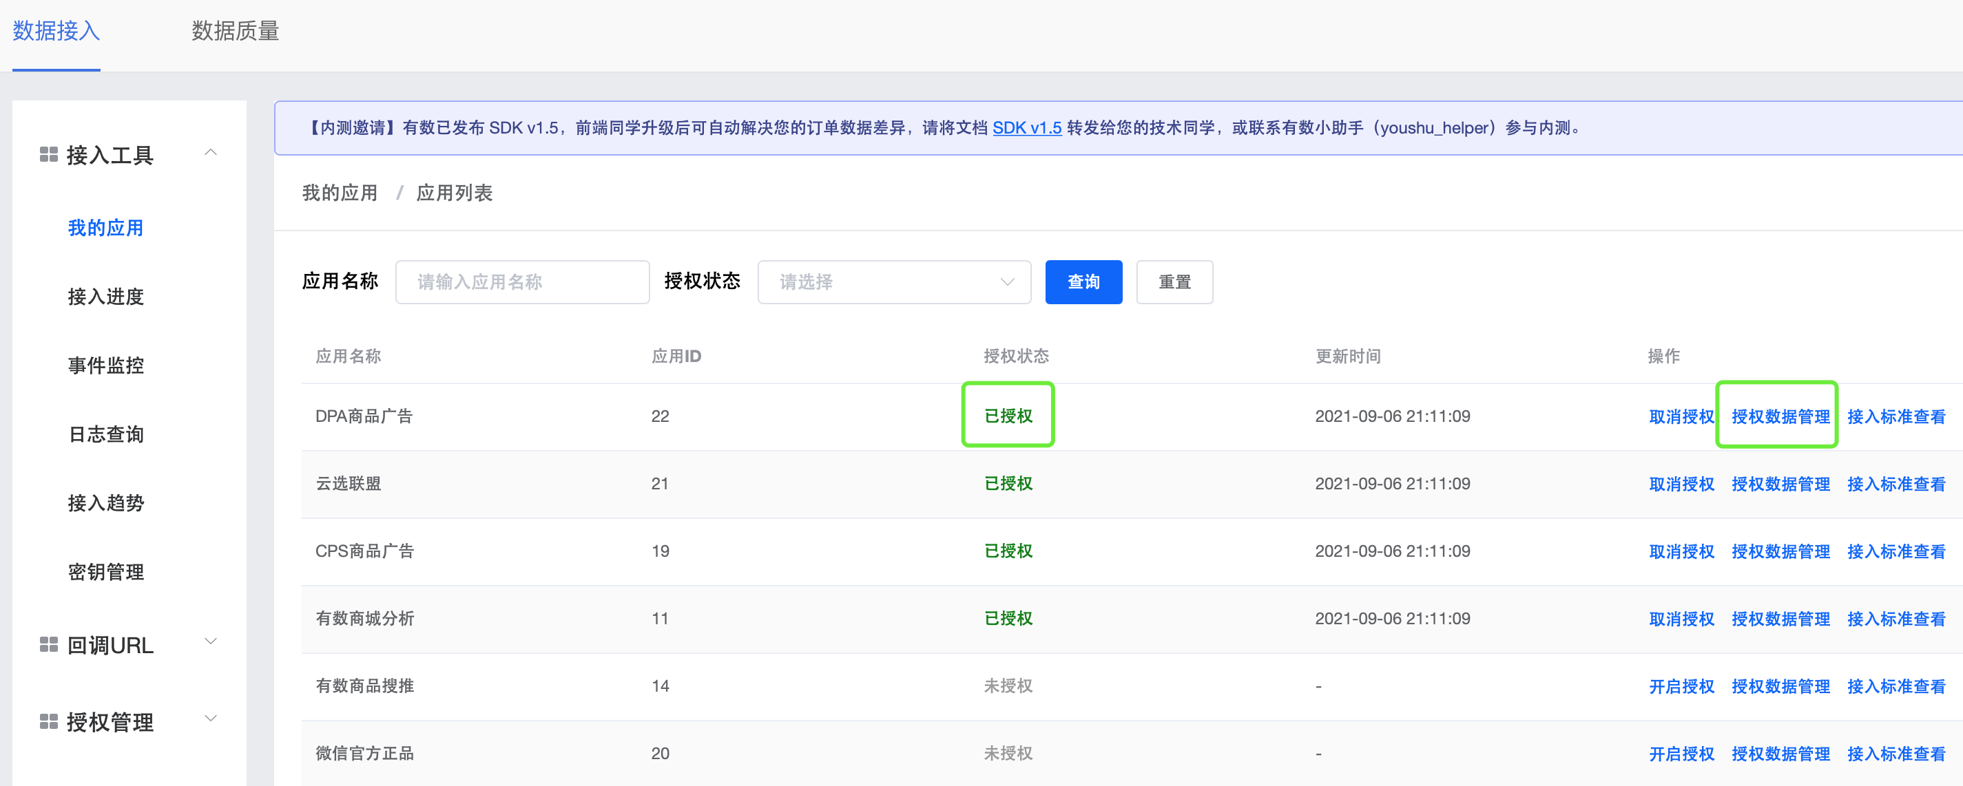Click 取消授权 for CPS商品广告

point(1681,551)
